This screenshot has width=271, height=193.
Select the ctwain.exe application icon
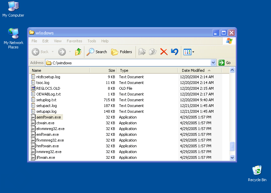click(x=33, y=123)
